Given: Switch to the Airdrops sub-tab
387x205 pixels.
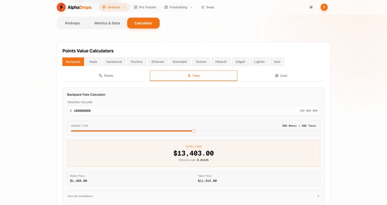Looking at the screenshot, I should pos(72,23).
